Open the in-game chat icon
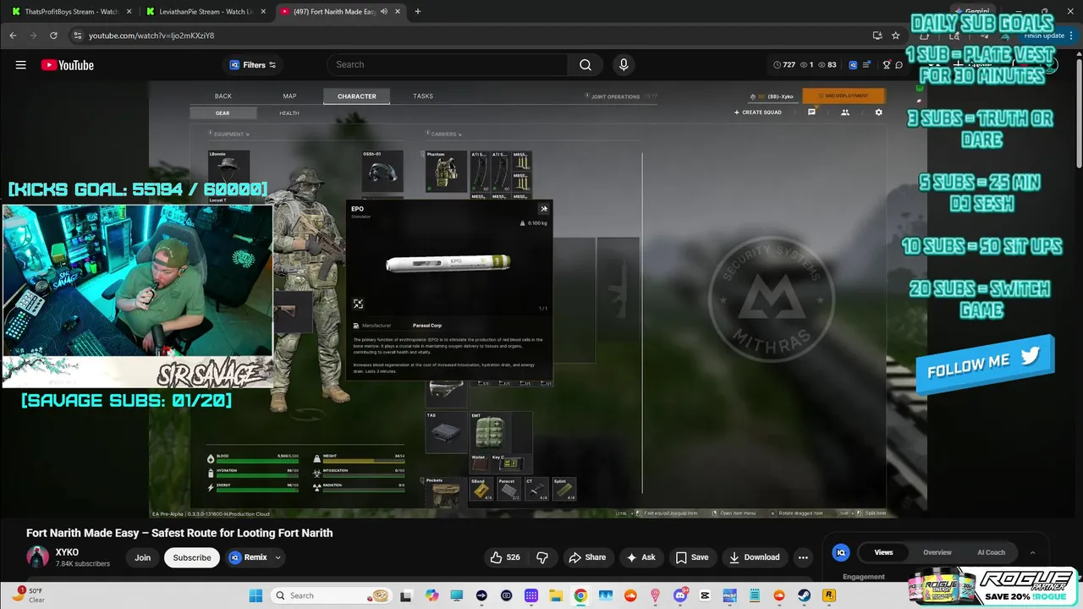This screenshot has width=1083, height=609. (811, 112)
